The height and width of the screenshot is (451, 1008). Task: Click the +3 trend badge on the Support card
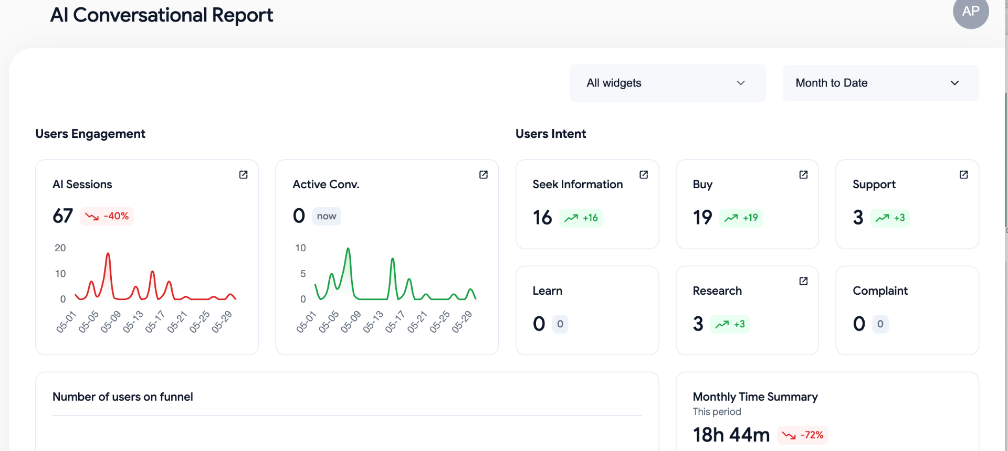click(x=890, y=218)
